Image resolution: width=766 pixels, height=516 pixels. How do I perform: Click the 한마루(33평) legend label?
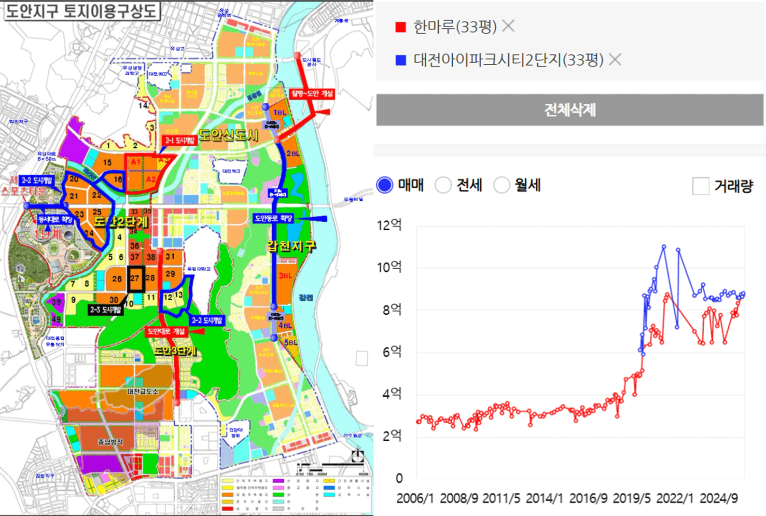pyautogui.click(x=455, y=27)
